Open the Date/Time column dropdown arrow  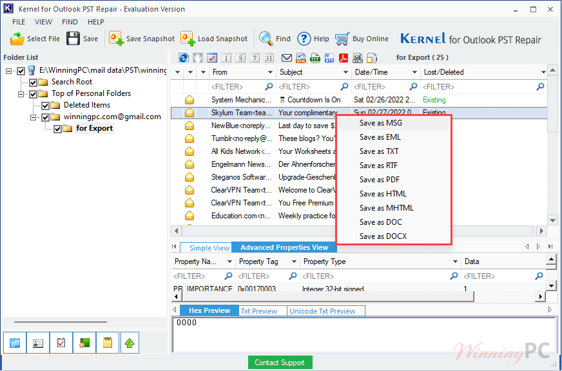(414, 72)
